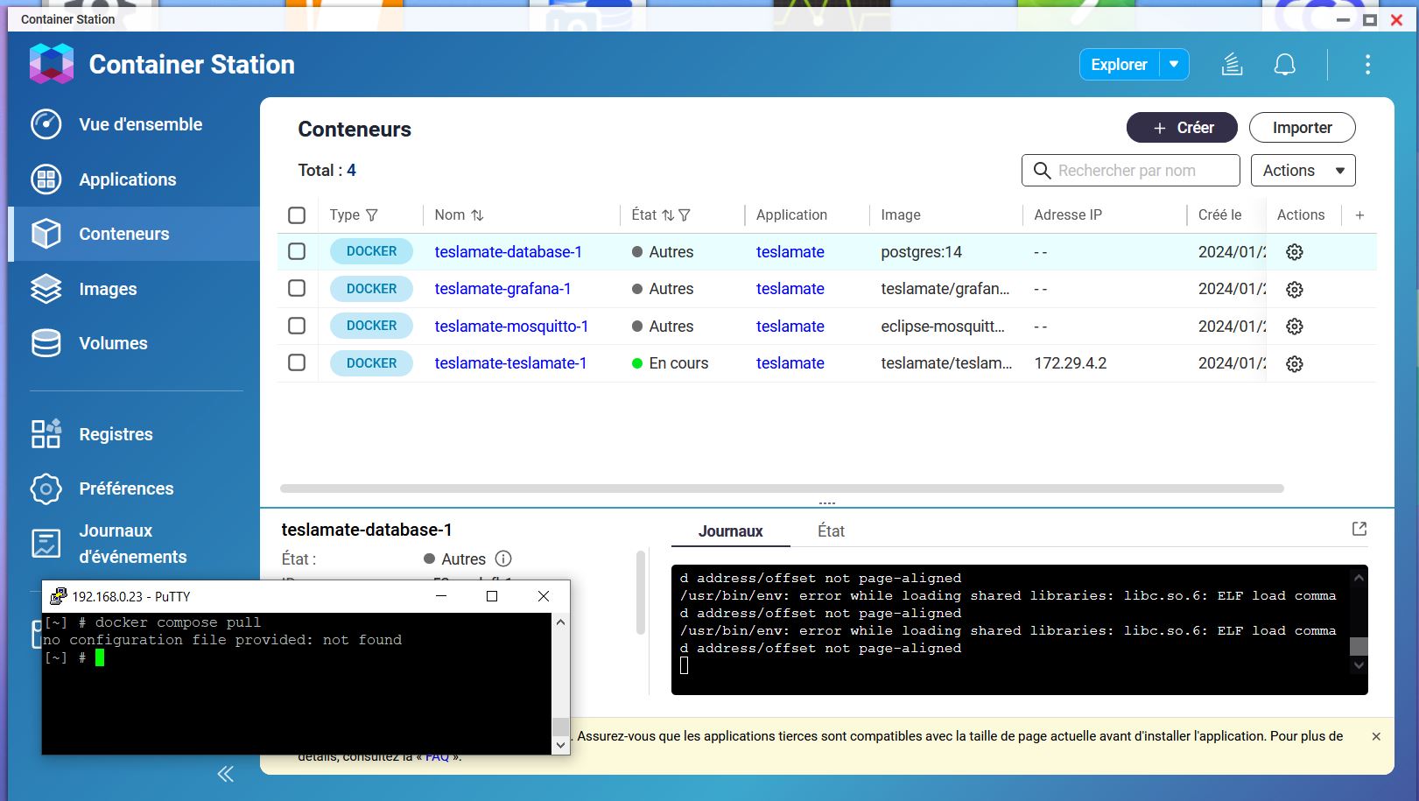Sort containers by État column
This screenshot has height=801, width=1419.
pyautogui.click(x=668, y=215)
